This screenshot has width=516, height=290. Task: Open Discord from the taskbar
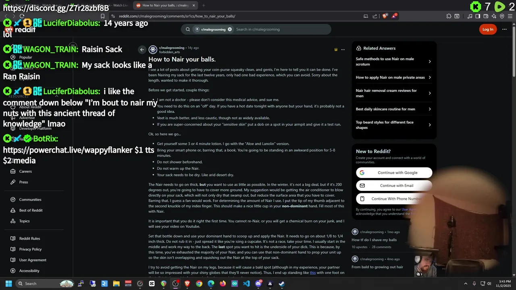pyautogui.click(x=258, y=284)
